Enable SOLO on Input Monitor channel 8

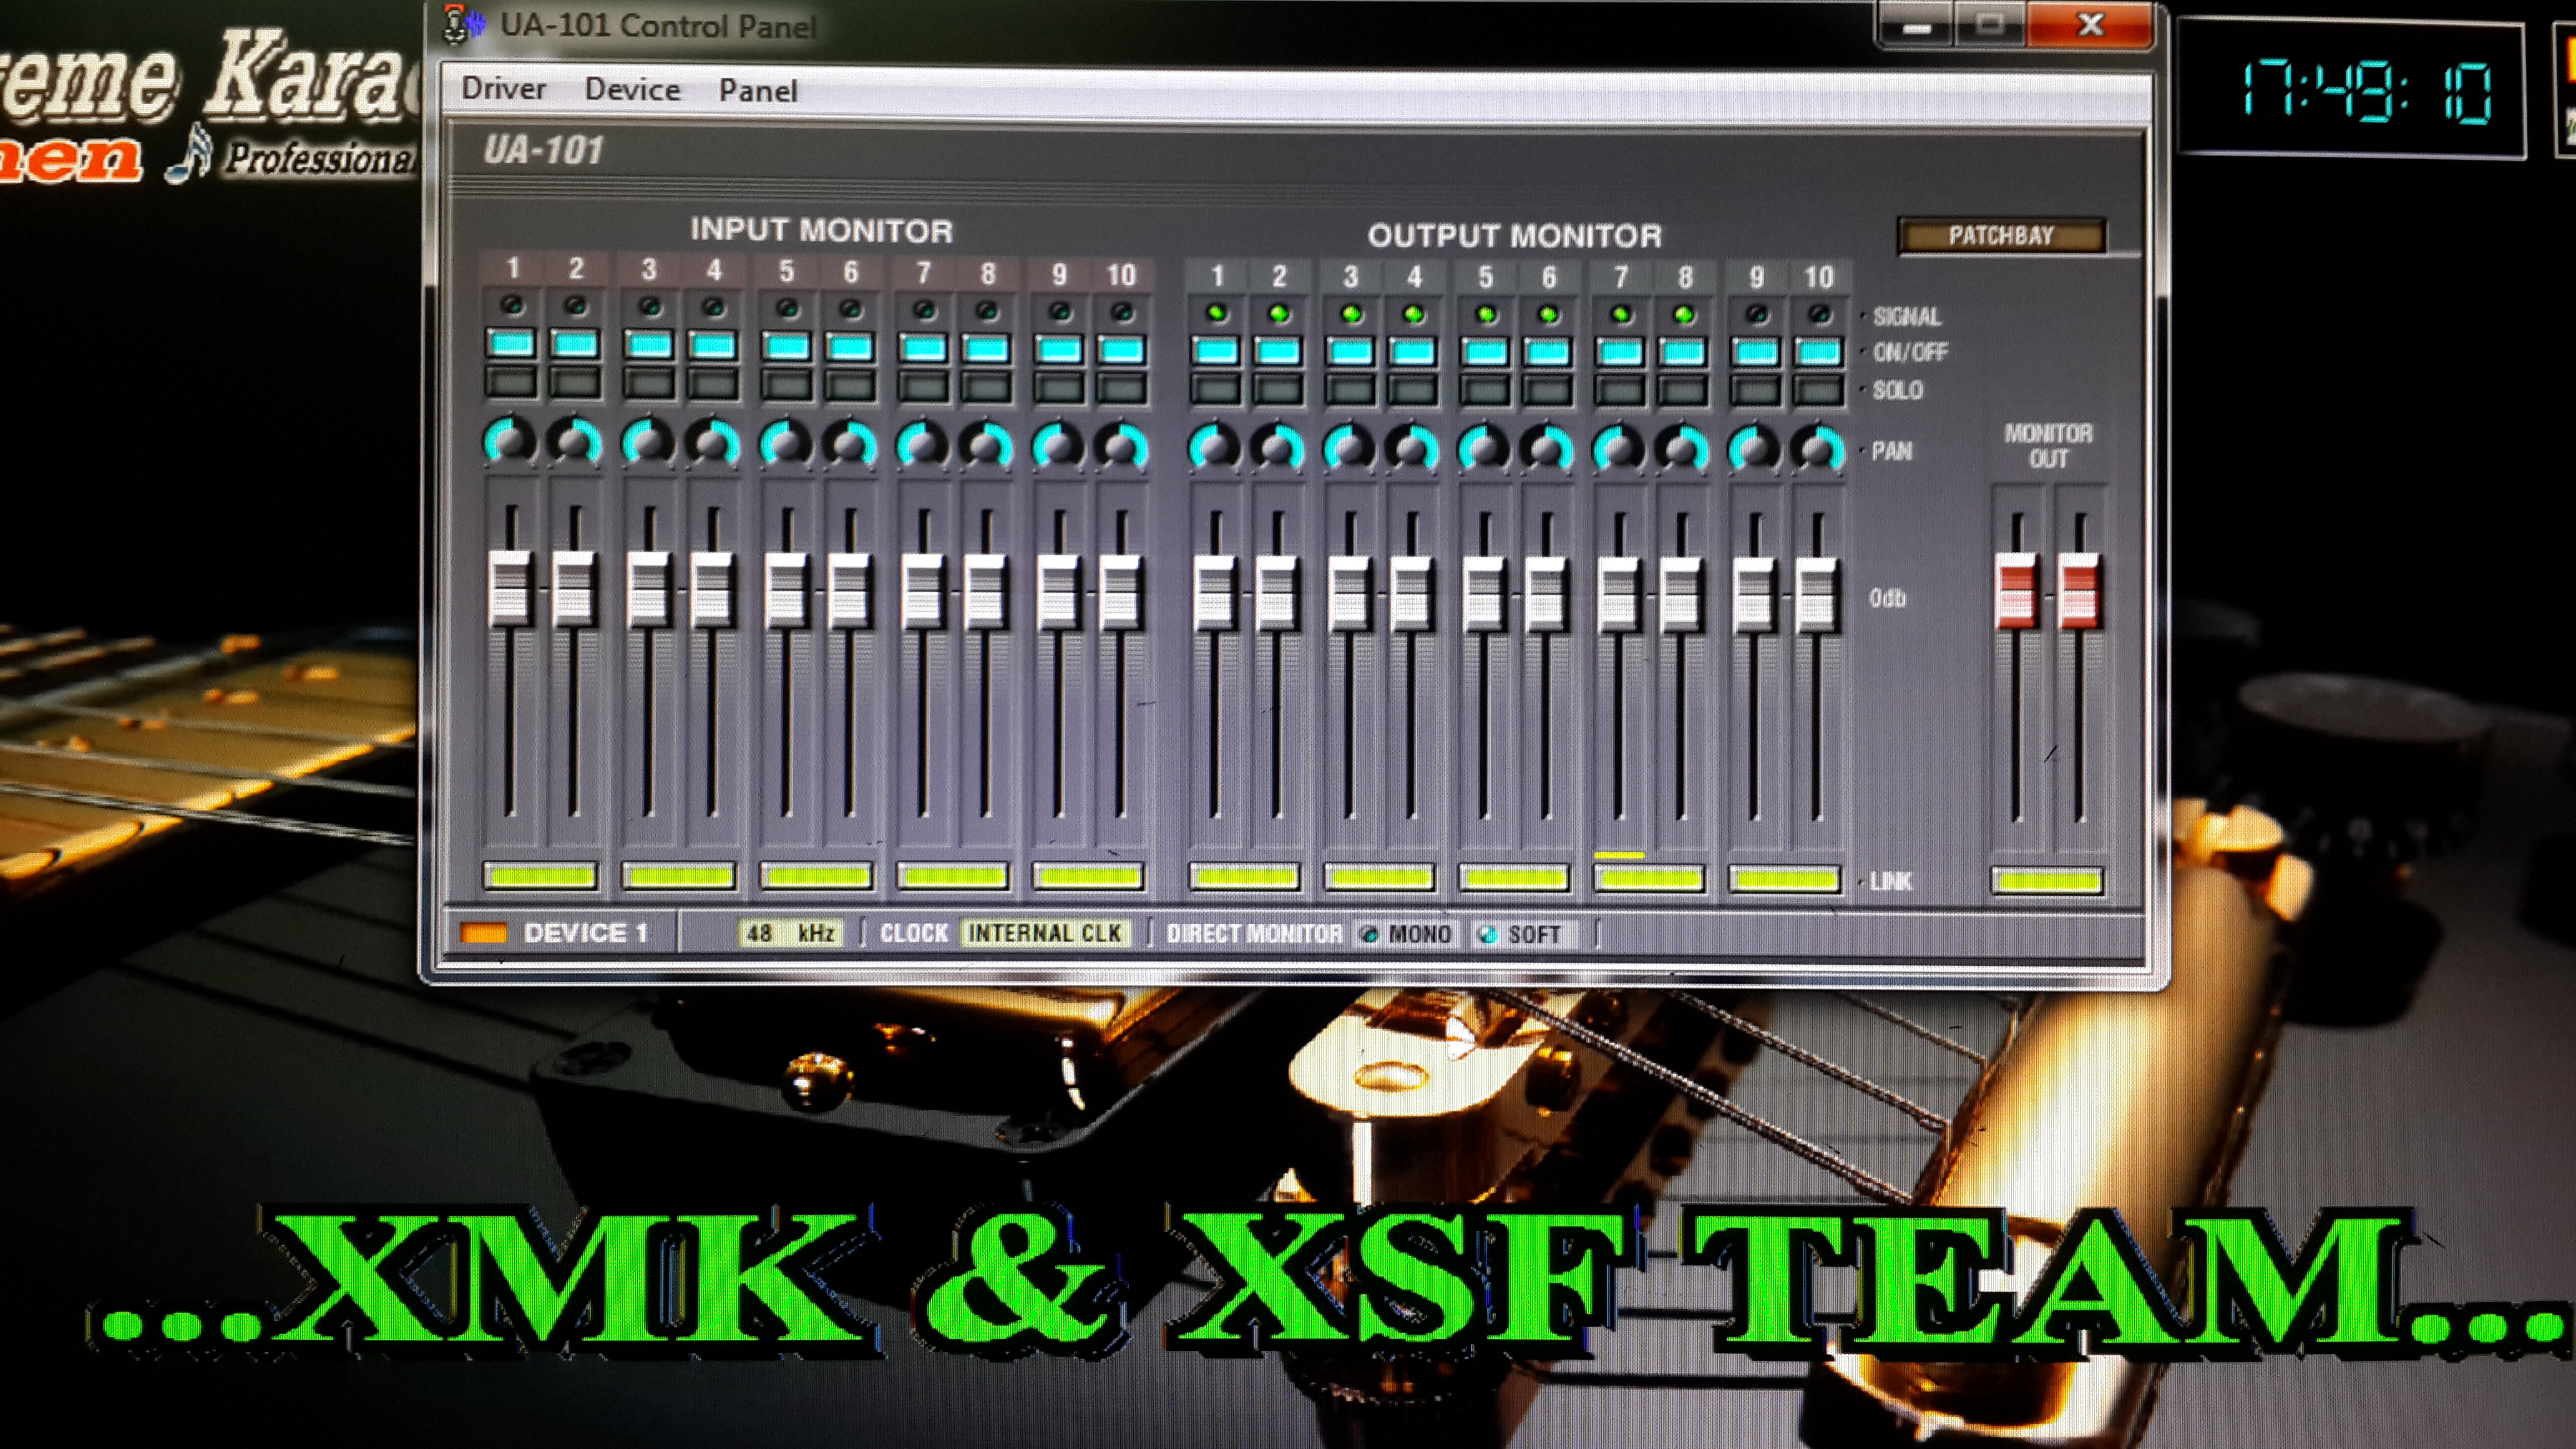point(986,385)
